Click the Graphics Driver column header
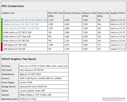This screenshot has height=102, width=127. coord(118,13)
